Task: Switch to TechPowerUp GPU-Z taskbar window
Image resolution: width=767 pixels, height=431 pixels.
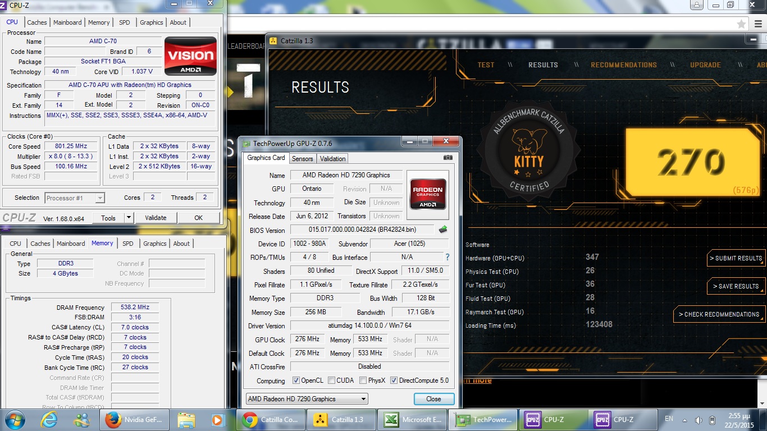Action: (483, 419)
